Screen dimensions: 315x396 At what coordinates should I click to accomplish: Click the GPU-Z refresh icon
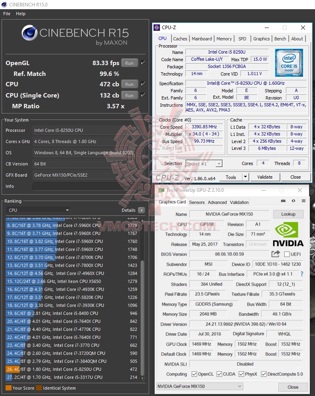[293, 201]
